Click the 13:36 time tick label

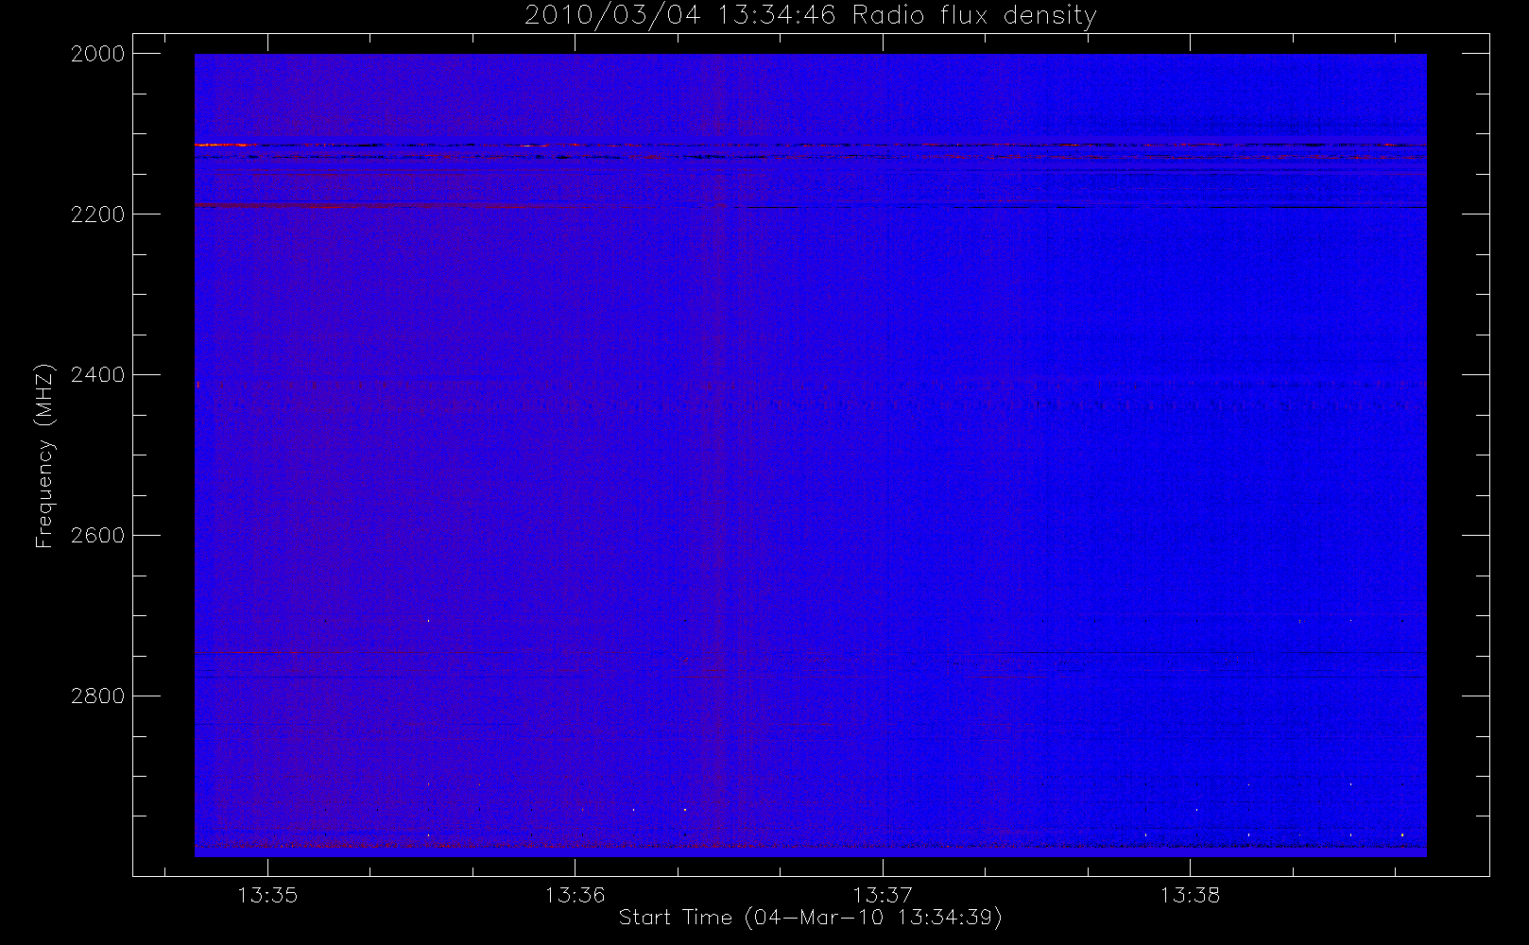coord(575,895)
